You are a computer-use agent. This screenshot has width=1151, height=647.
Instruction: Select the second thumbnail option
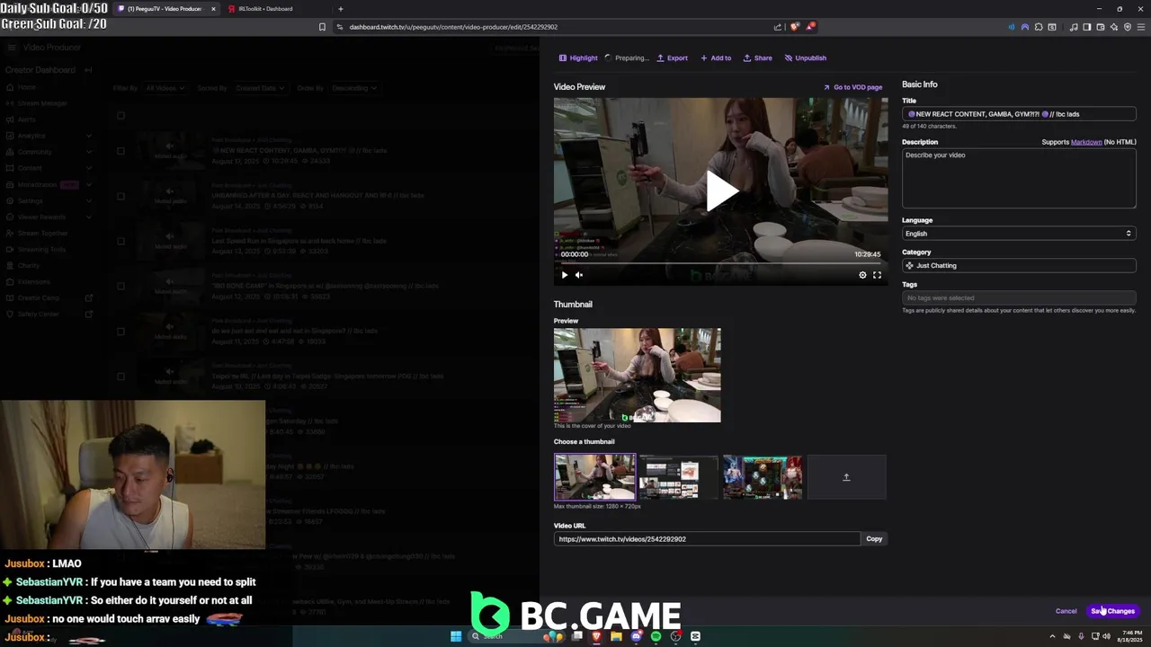(x=678, y=477)
